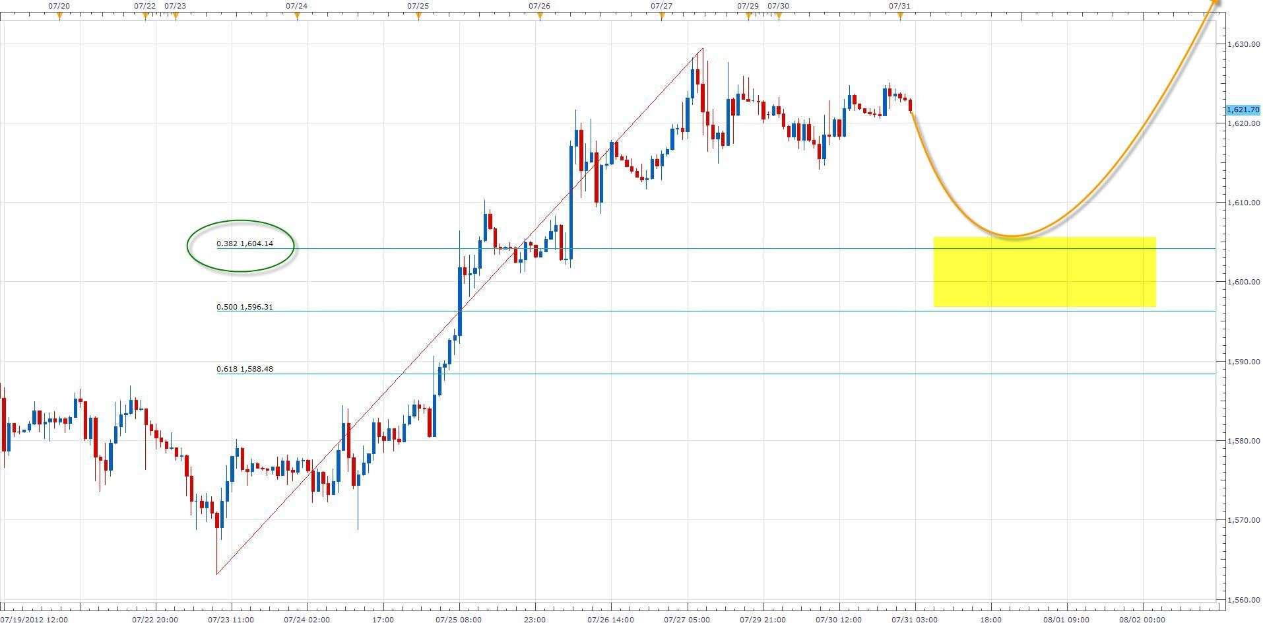This screenshot has width=1263, height=627.
Task: Click the 0.500 1,596.31 Fibonacci label
Action: [245, 307]
